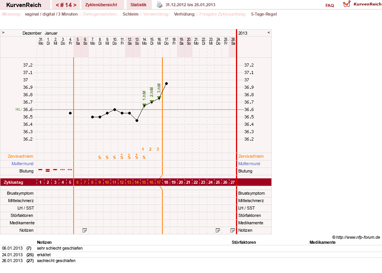Click note text 'sachlecht geschlafen'
Screen dimensions: 382x273
click(56, 261)
